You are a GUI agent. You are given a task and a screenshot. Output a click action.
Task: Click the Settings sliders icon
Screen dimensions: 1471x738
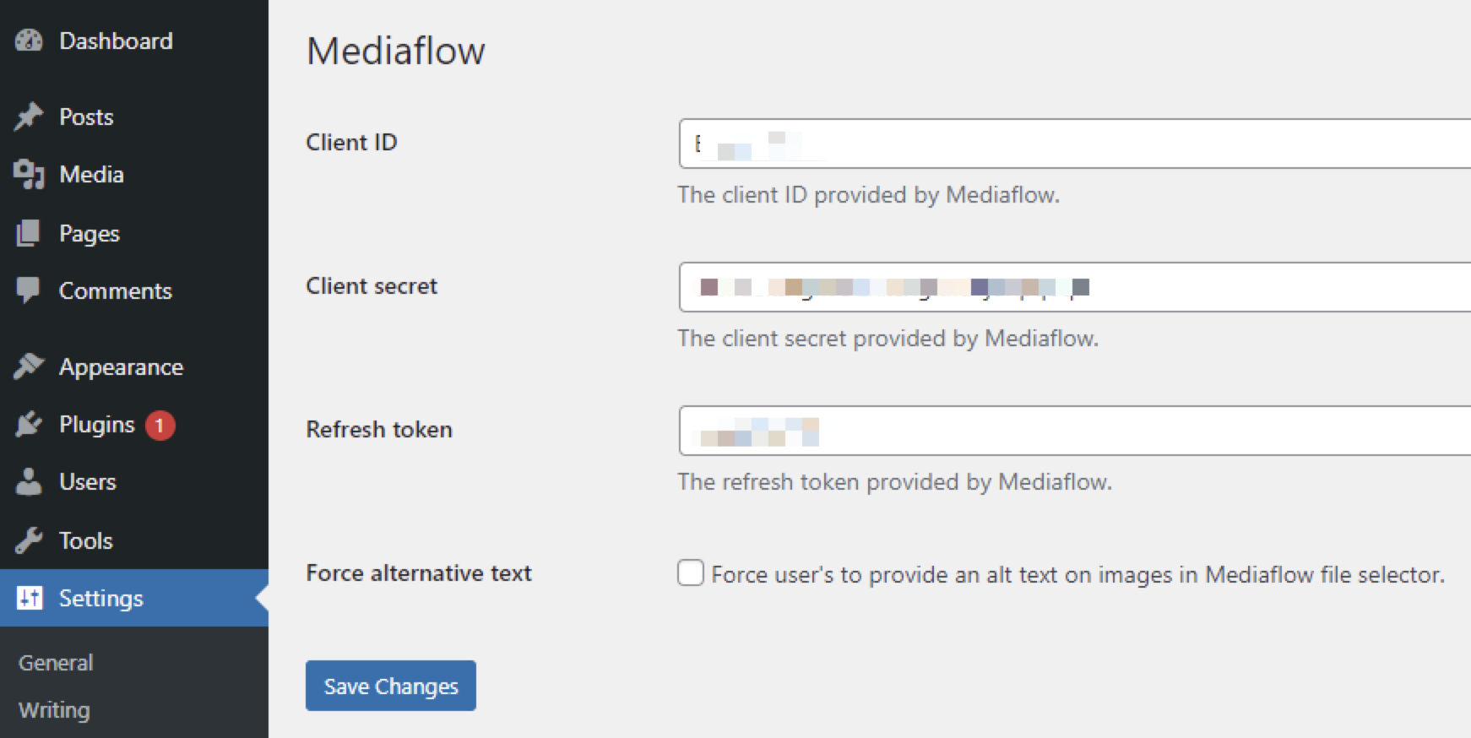point(29,598)
